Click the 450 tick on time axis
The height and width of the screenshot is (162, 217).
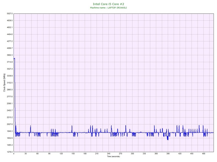click(x=192, y=154)
